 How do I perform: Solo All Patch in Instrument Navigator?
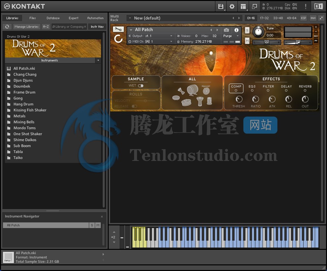(x=92, y=225)
